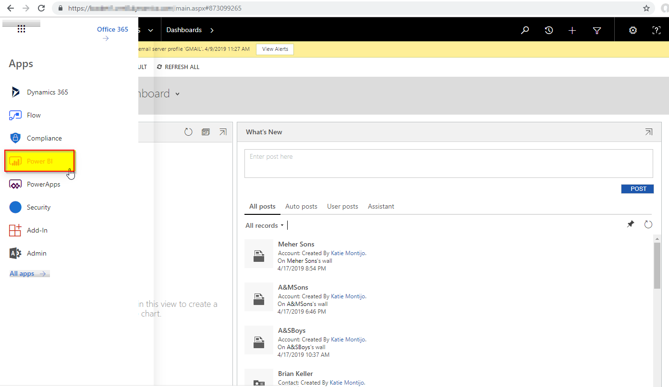Click A&MSons account thumbnail icon
The image size is (669, 387).
click(259, 297)
